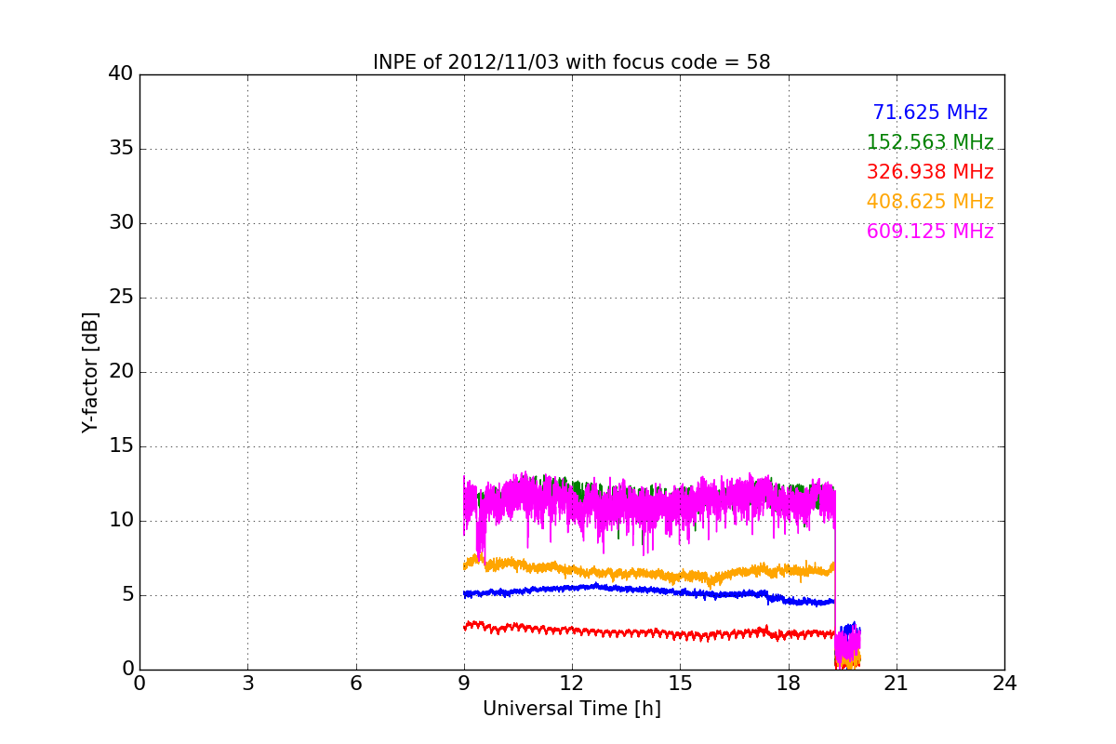Click y-axis tick label 40
The width and height of the screenshot is (1116, 744).
[121, 74]
